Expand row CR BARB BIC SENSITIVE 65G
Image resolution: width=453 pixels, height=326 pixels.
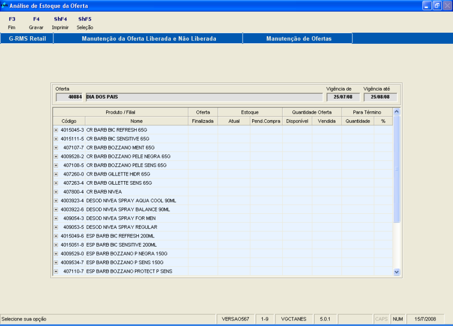(56, 139)
